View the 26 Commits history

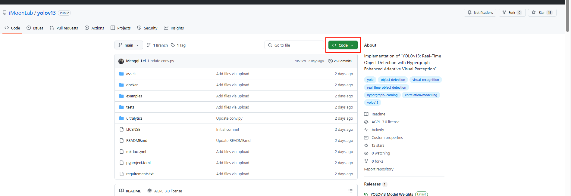pos(340,61)
